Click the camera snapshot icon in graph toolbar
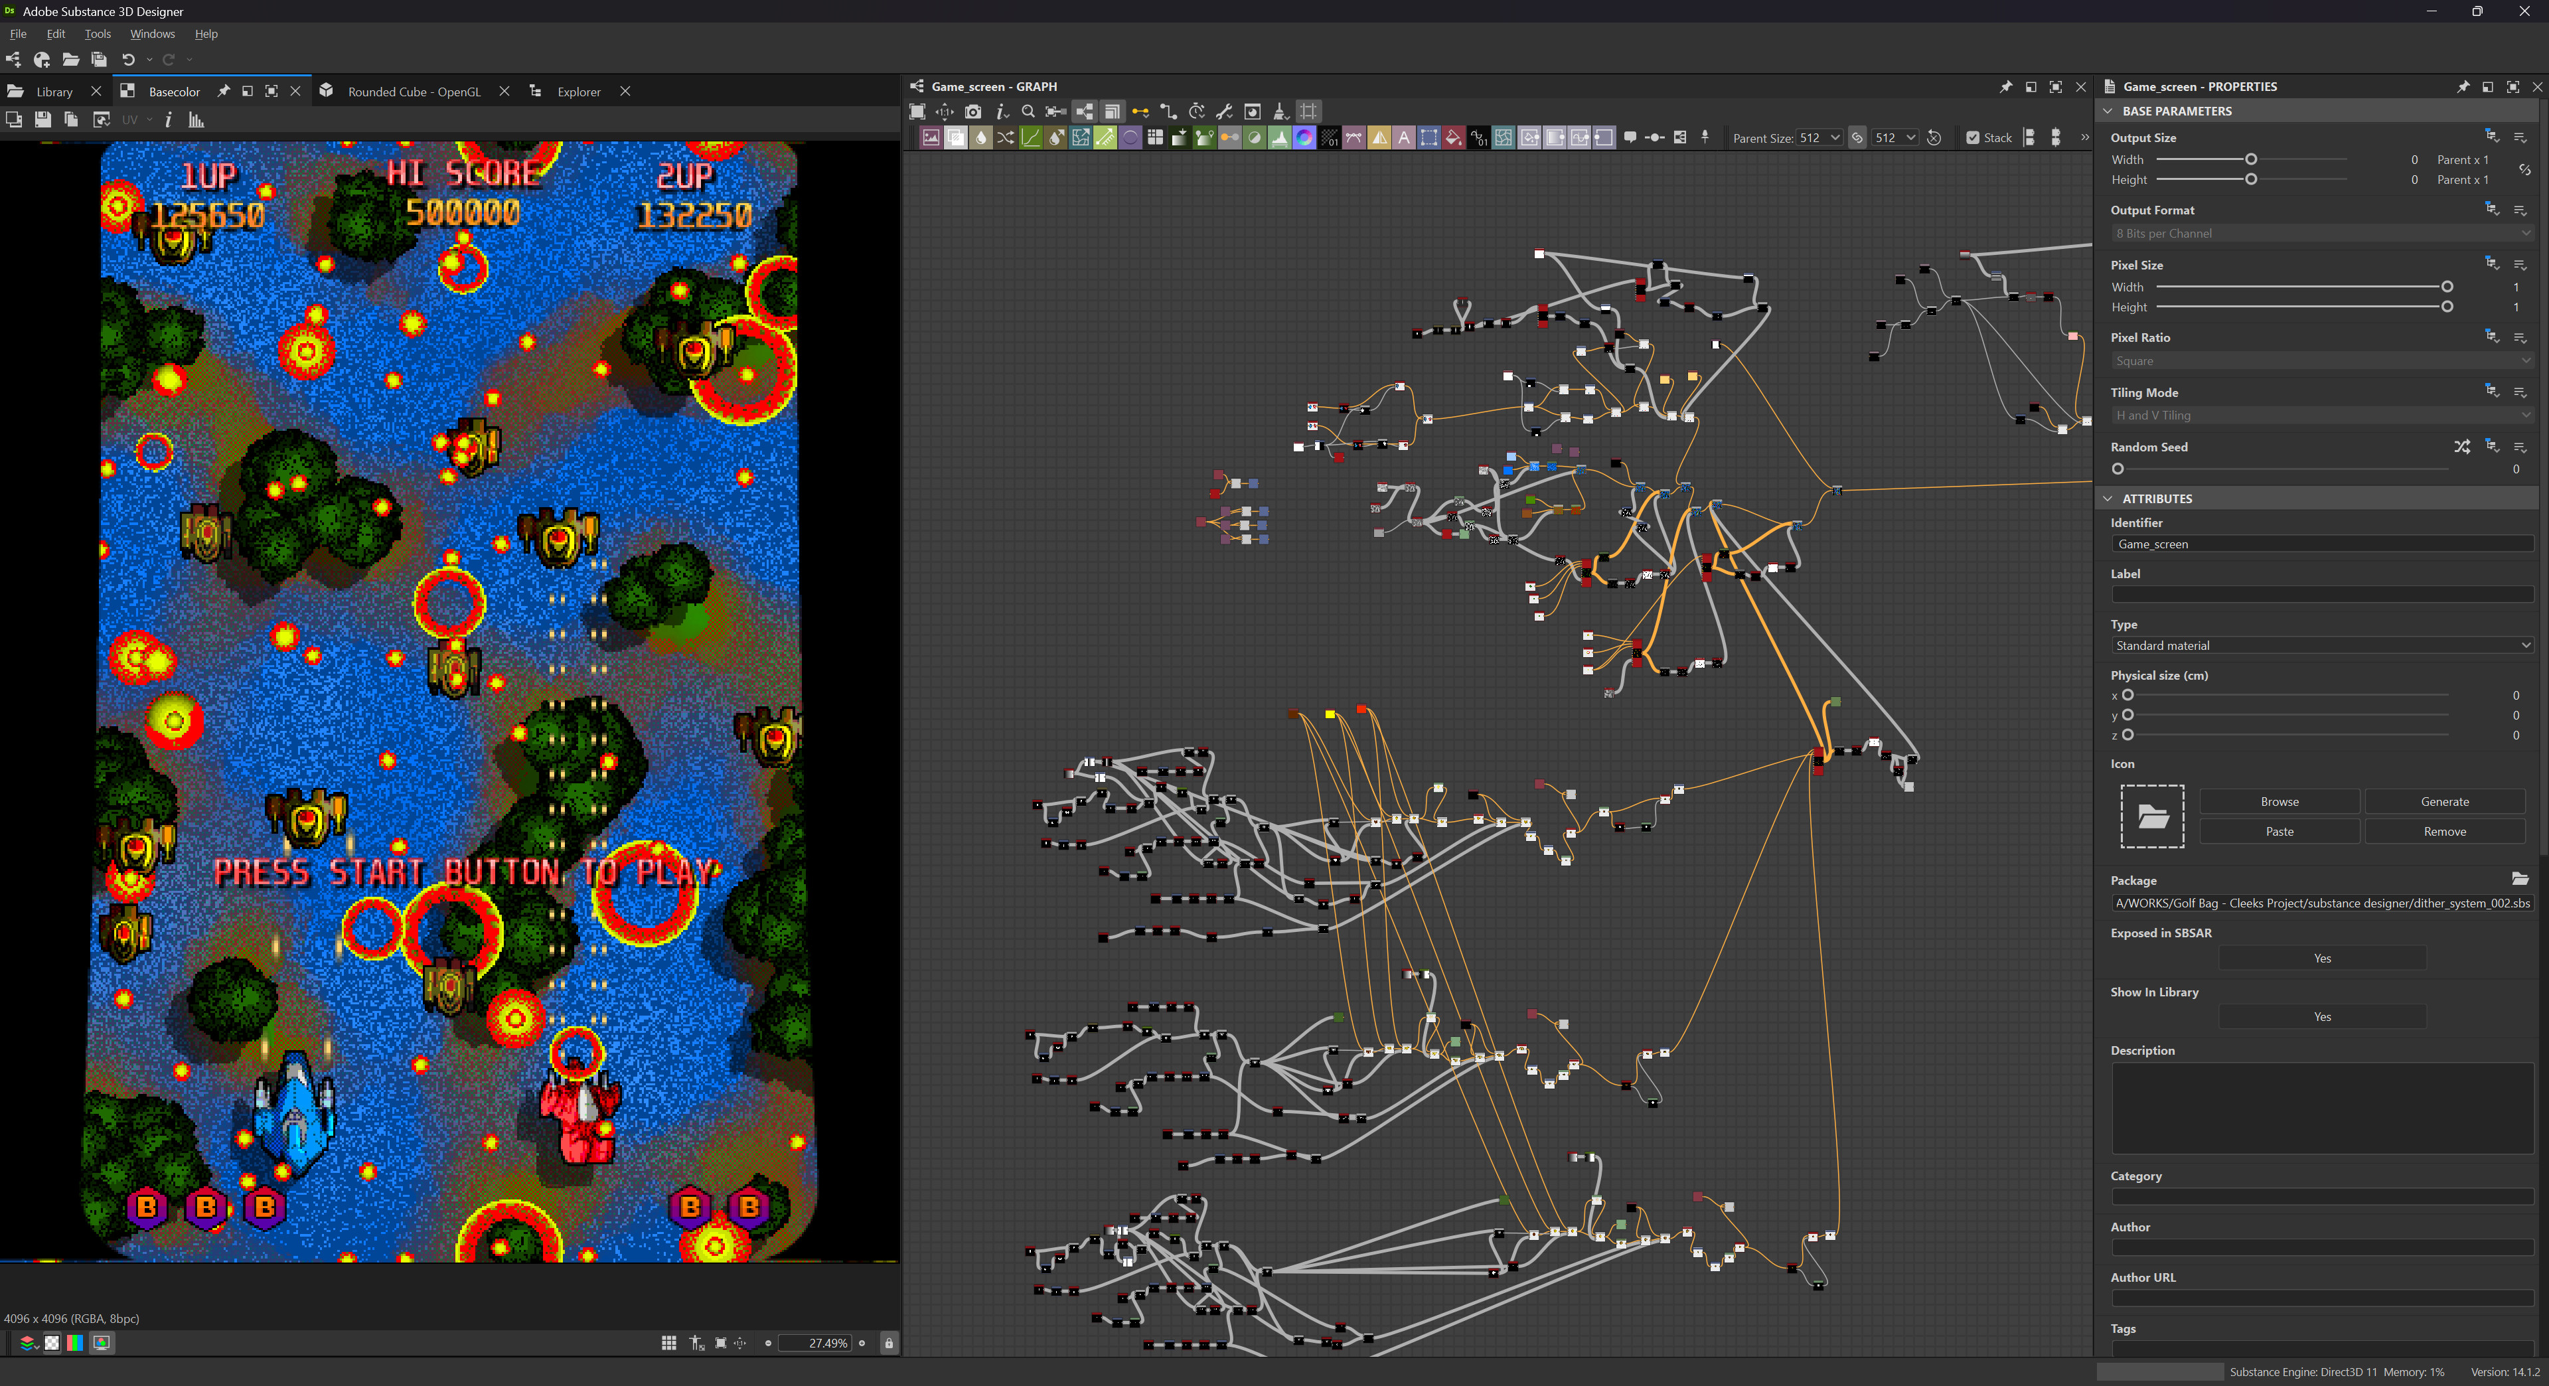Screen dimensions: 2549x1386 click(x=972, y=112)
